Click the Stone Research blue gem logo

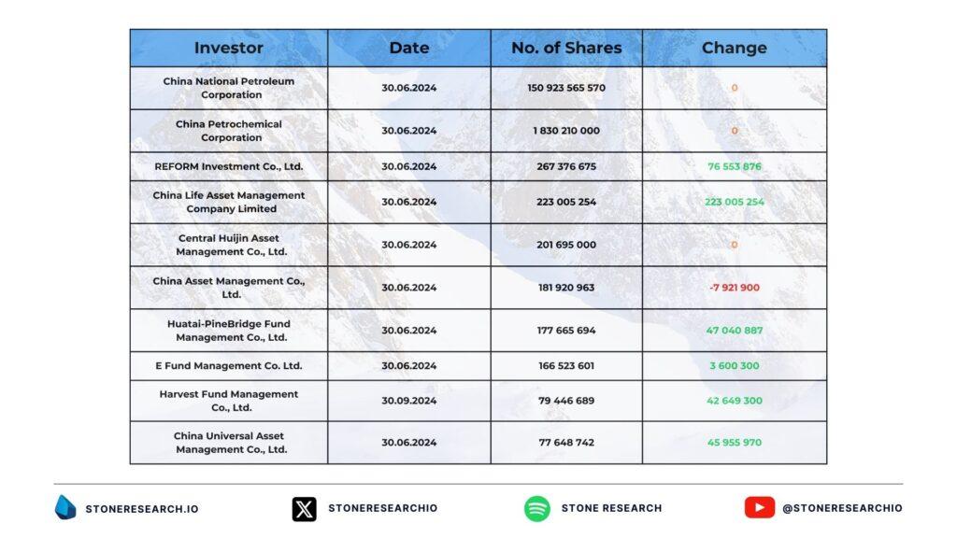(x=65, y=507)
